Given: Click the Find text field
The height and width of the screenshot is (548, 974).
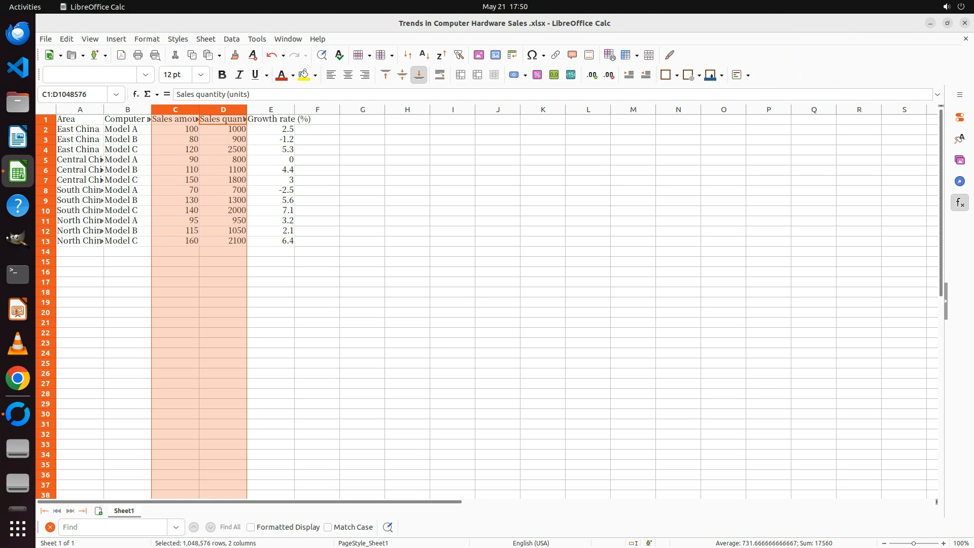Looking at the screenshot, I should click(x=113, y=527).
